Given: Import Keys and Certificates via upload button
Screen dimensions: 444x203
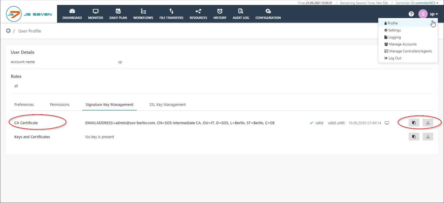Looking at the screenshot, I should tap(428, 136).
